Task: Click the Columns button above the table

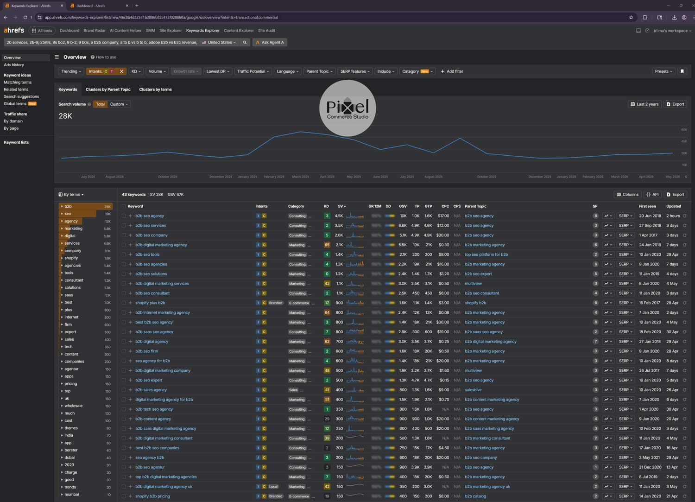Action: point(627,195)
